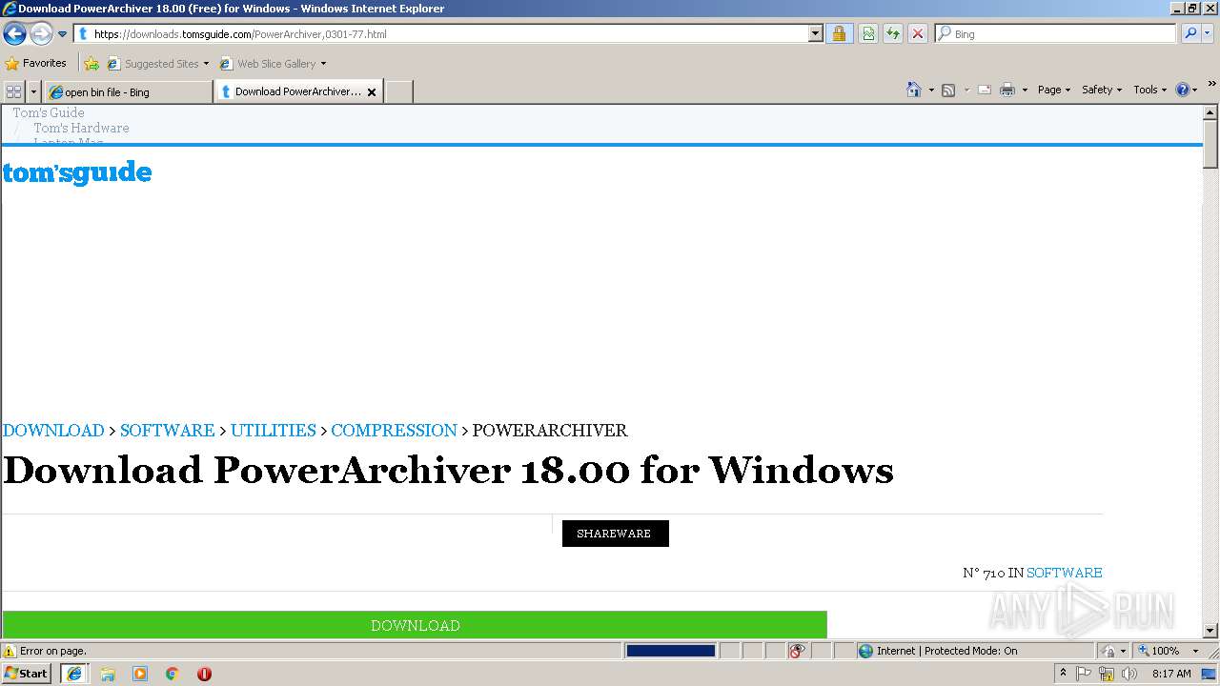Open the Help question mark menu
The image size is (1220, 686).
coord(1187,90)
